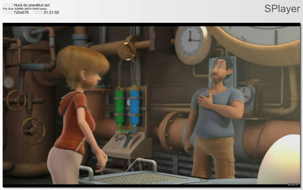303x190 pixels.
Task: Click the 01:21:55 duration value
Action: click(51, 13)
